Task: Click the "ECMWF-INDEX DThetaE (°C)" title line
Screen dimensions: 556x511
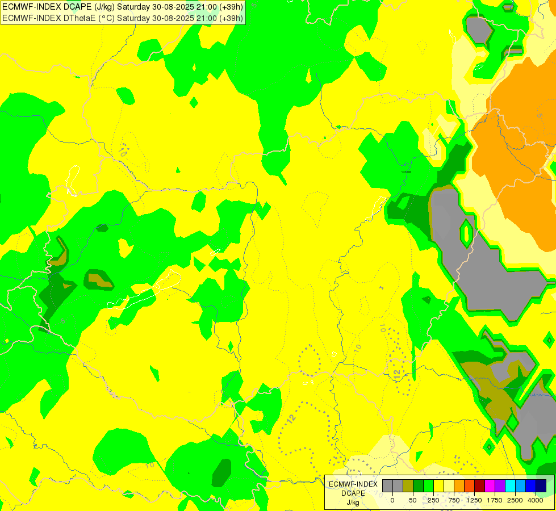Action: pyautogui.click(x=122, y=18)
